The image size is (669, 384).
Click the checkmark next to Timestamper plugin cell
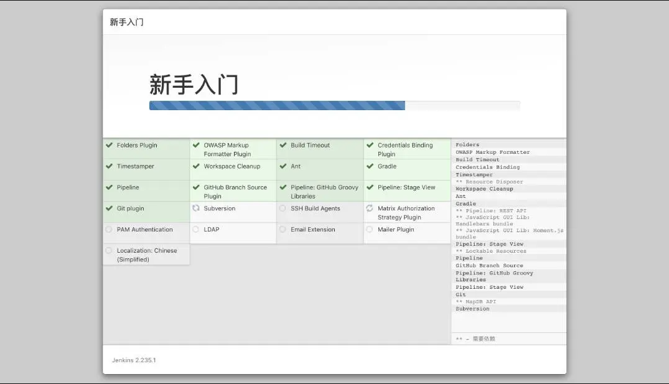(x=109, y=166)
